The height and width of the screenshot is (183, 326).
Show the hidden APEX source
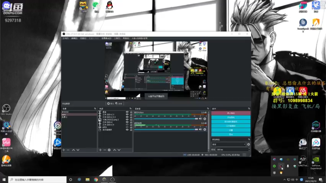pos(127,127)
